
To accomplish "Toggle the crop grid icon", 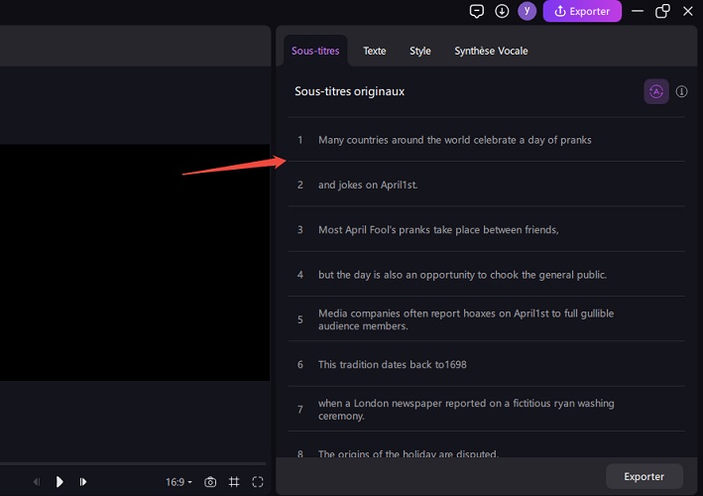I will click(234, 482).
